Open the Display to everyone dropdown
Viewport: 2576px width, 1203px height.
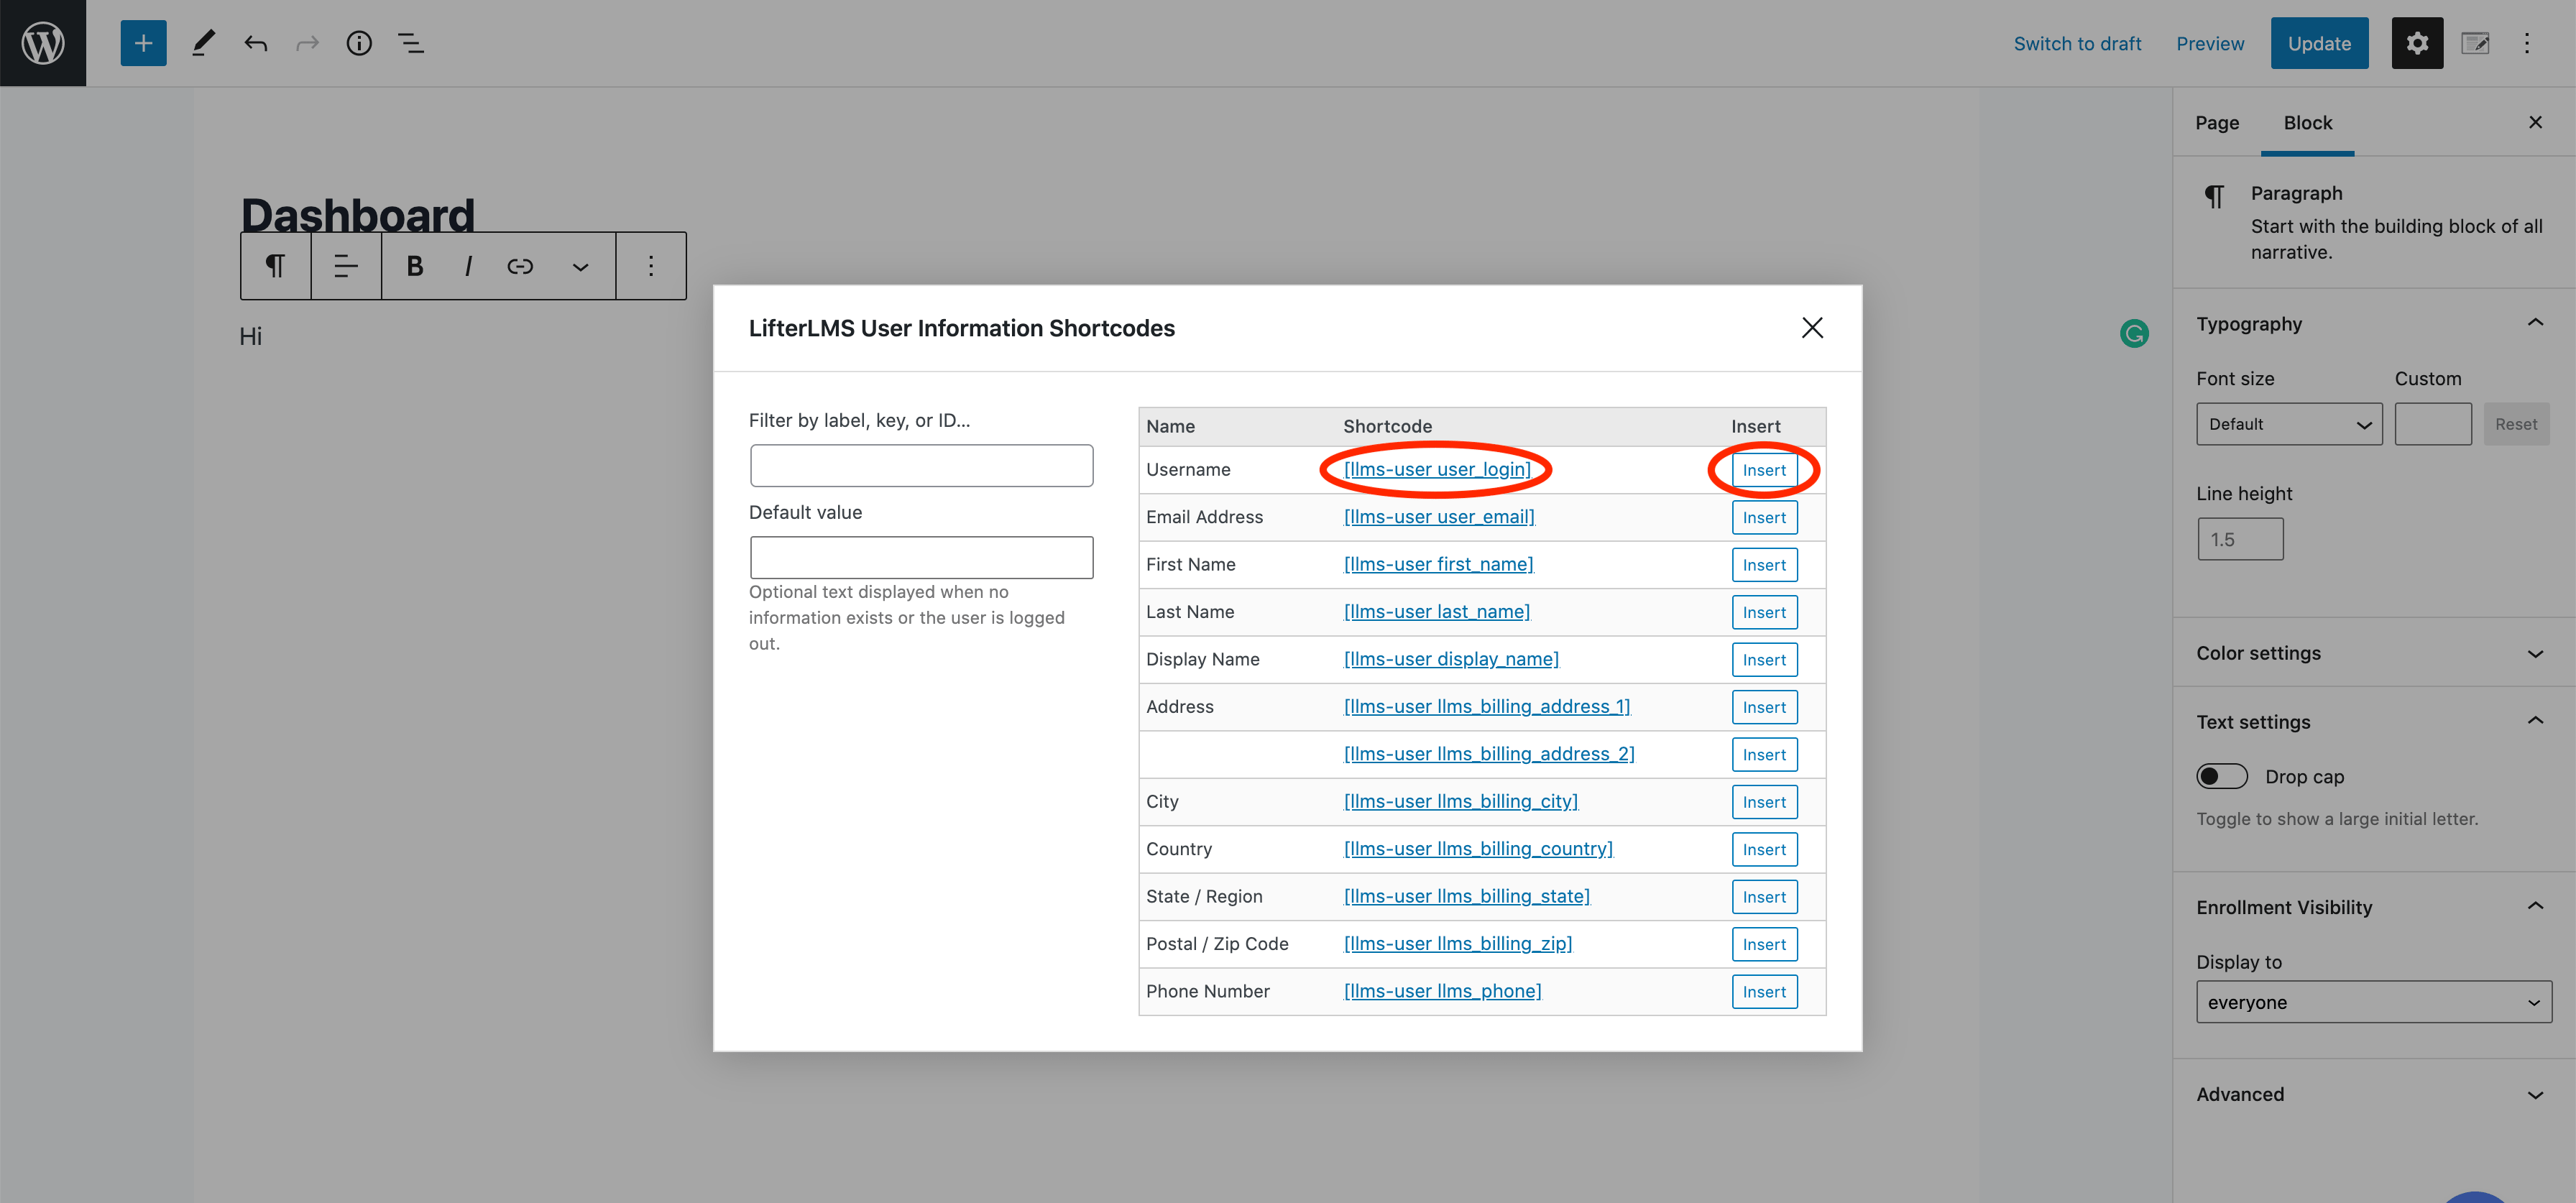[x=2374, y=1002]
